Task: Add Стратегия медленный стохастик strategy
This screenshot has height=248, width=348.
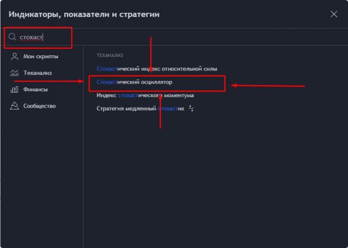Action: pyautogui.click(x=140, y=109)
